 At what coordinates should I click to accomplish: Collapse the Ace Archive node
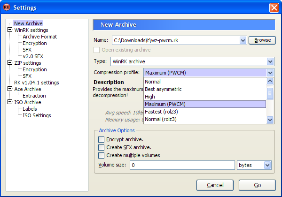coord(10,89)
